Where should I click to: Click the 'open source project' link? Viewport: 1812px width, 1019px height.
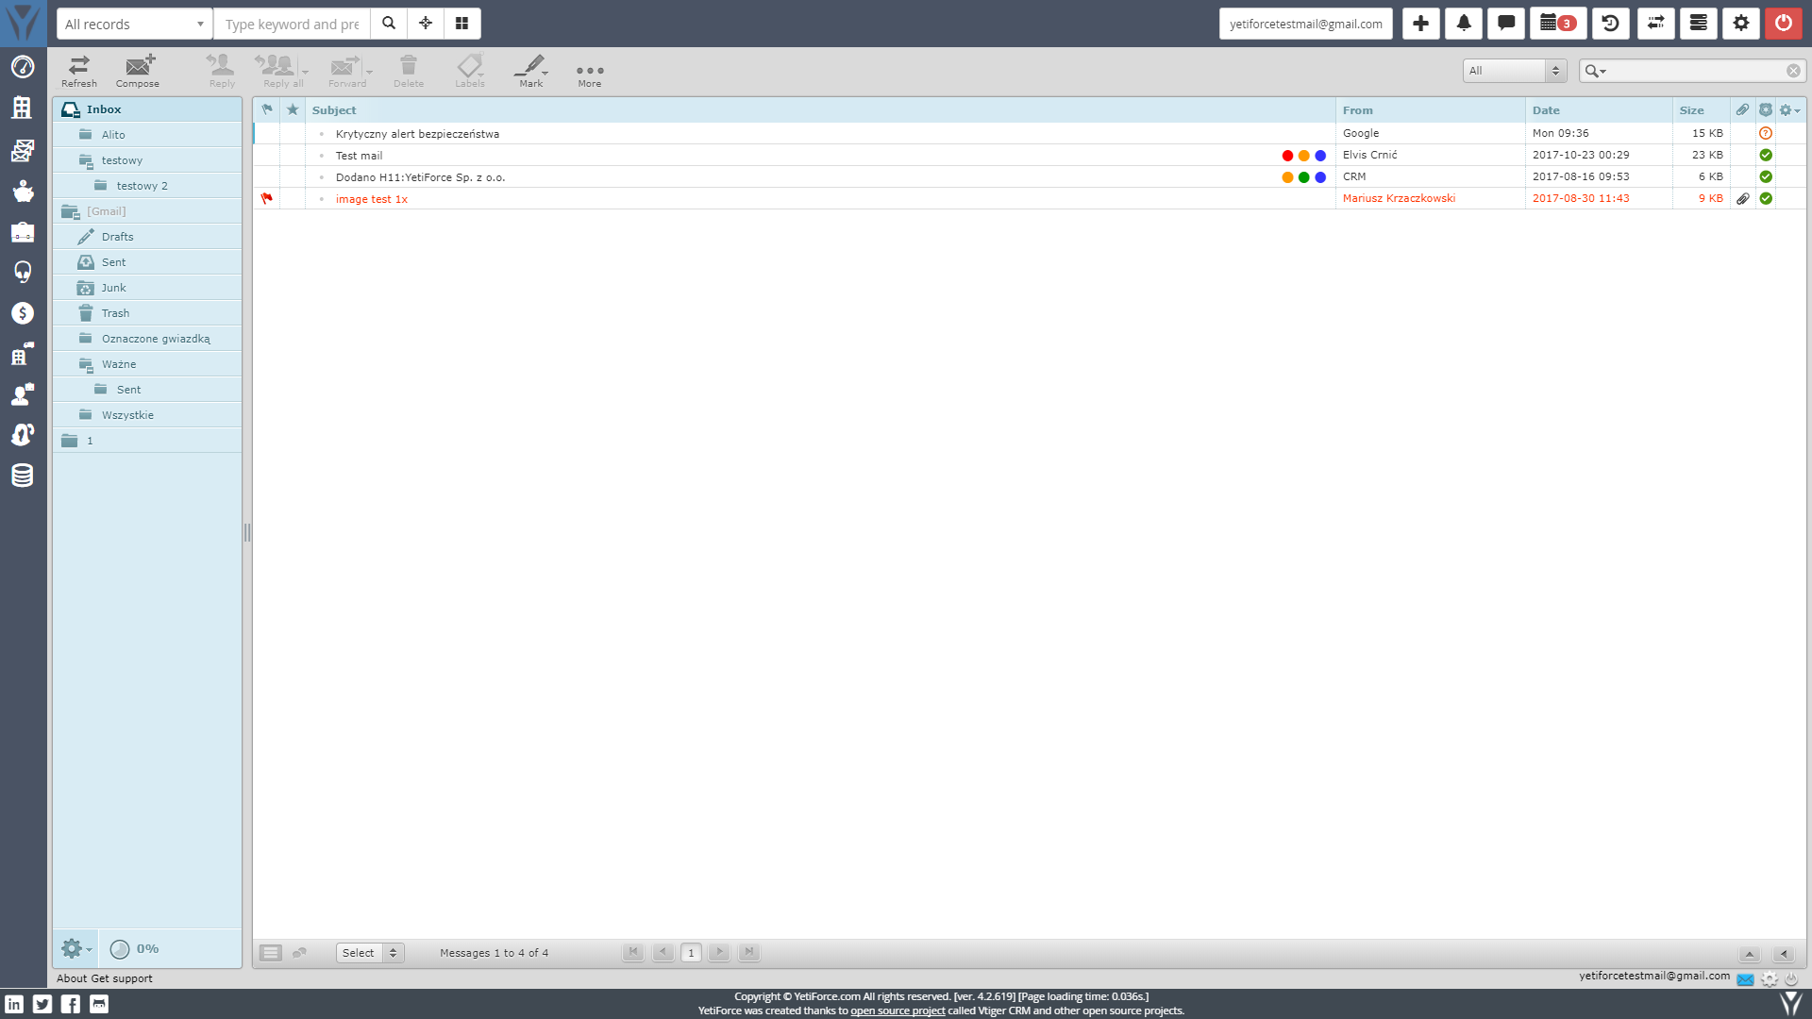tap(898, 1010)
